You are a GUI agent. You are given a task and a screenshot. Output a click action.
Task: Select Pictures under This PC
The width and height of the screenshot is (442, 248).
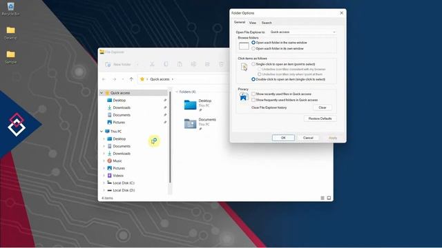coord(119,168)
